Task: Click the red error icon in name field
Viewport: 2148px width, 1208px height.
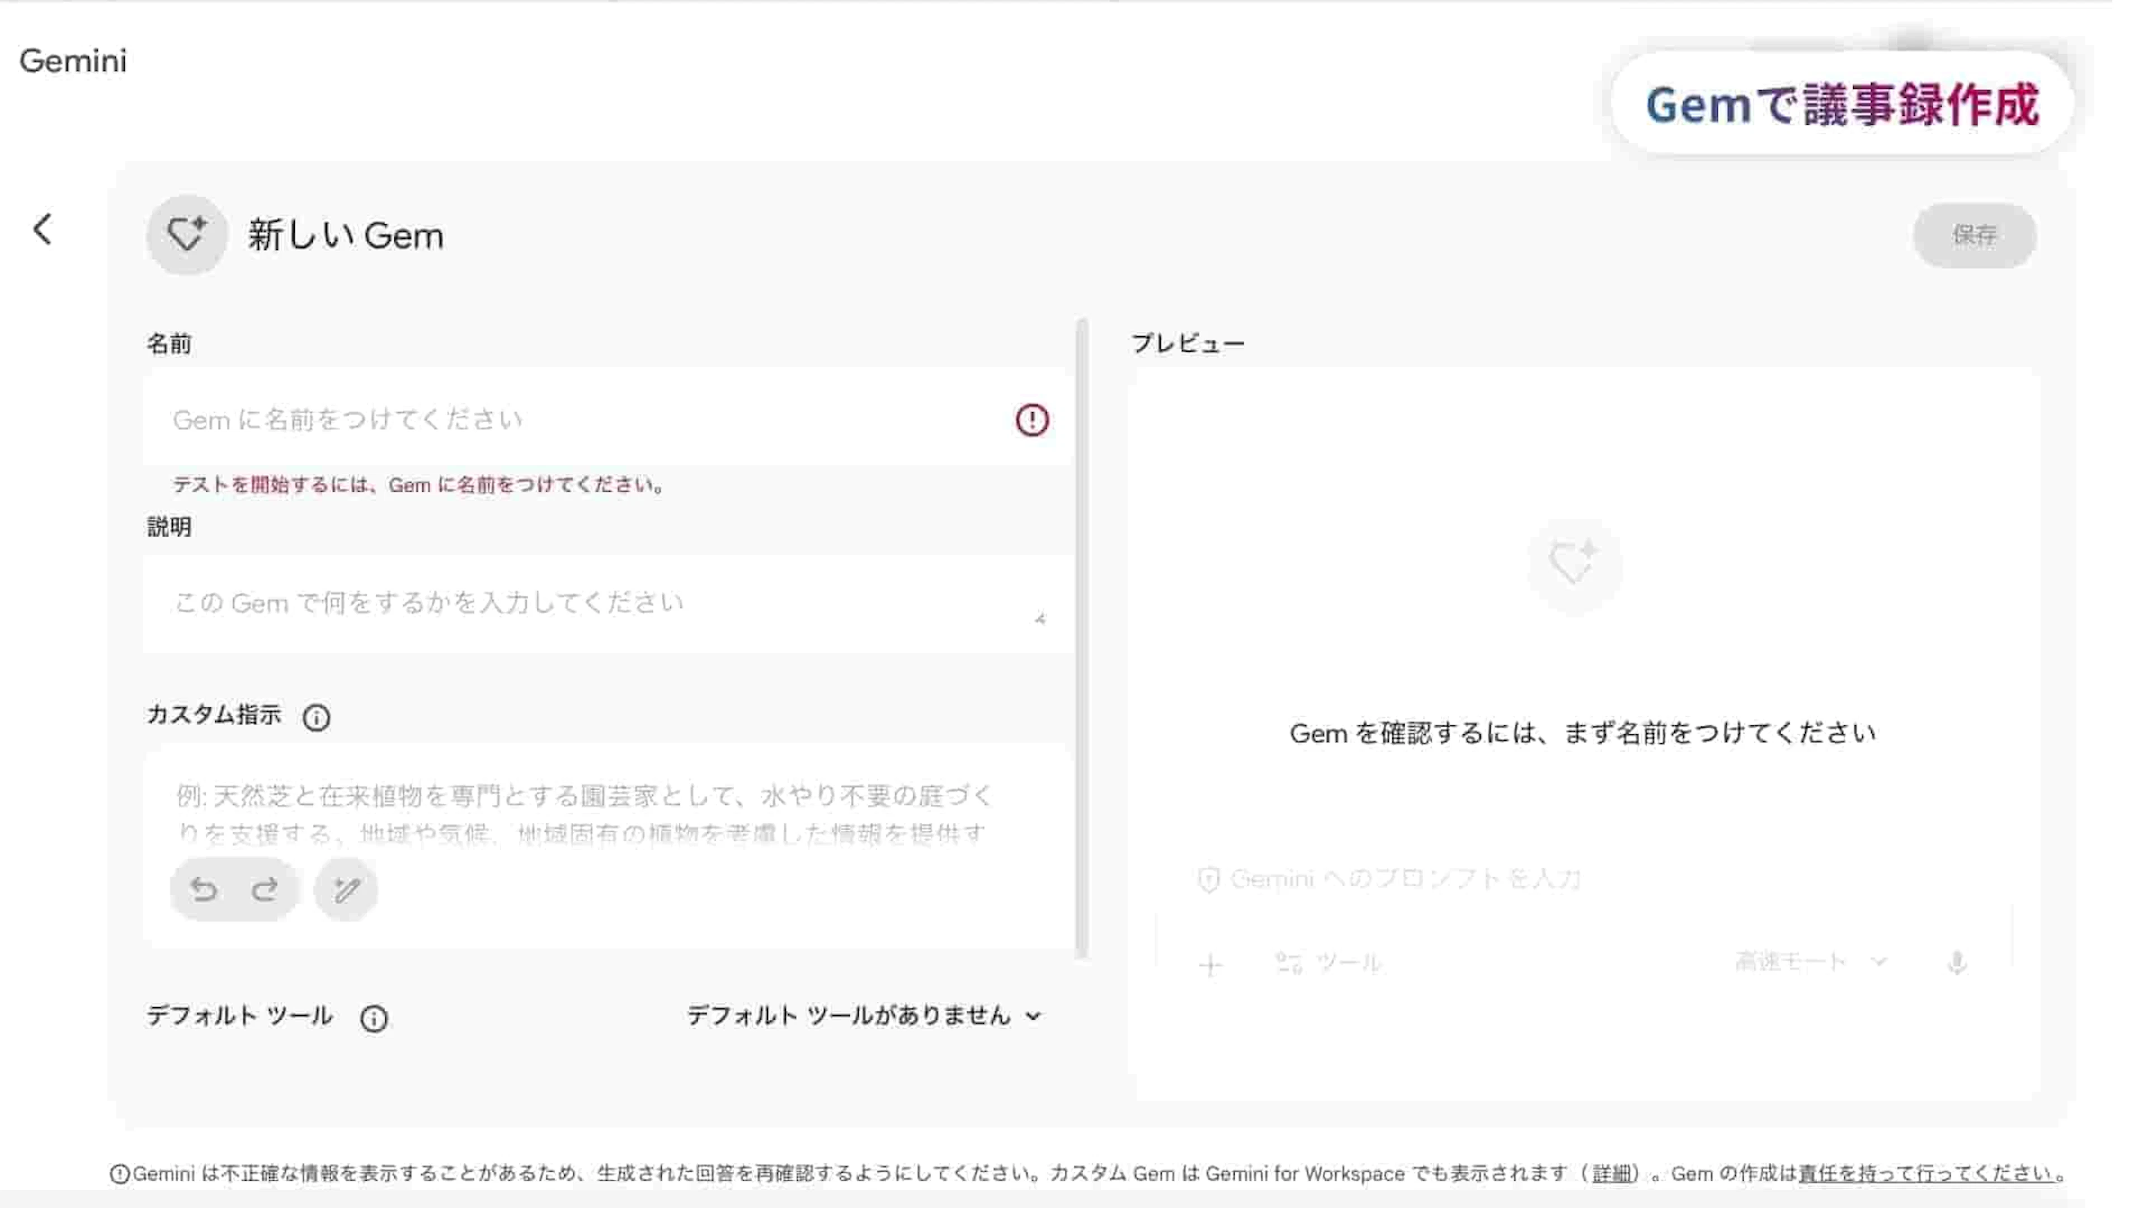Action: click(1031, 420)
